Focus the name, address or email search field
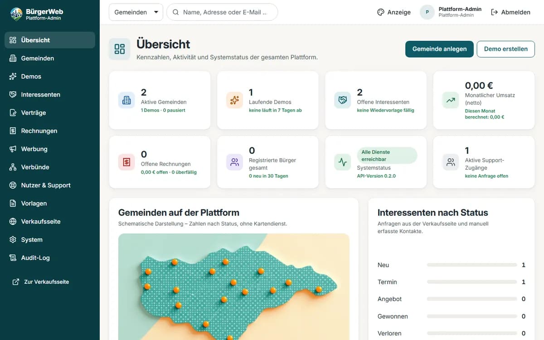This screenshot has height=340, width=544. coord(222,12)
